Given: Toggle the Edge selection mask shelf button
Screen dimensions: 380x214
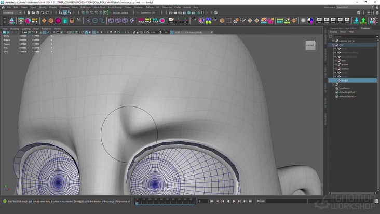Looking at the screenshot, I should (x=326, y=20).
